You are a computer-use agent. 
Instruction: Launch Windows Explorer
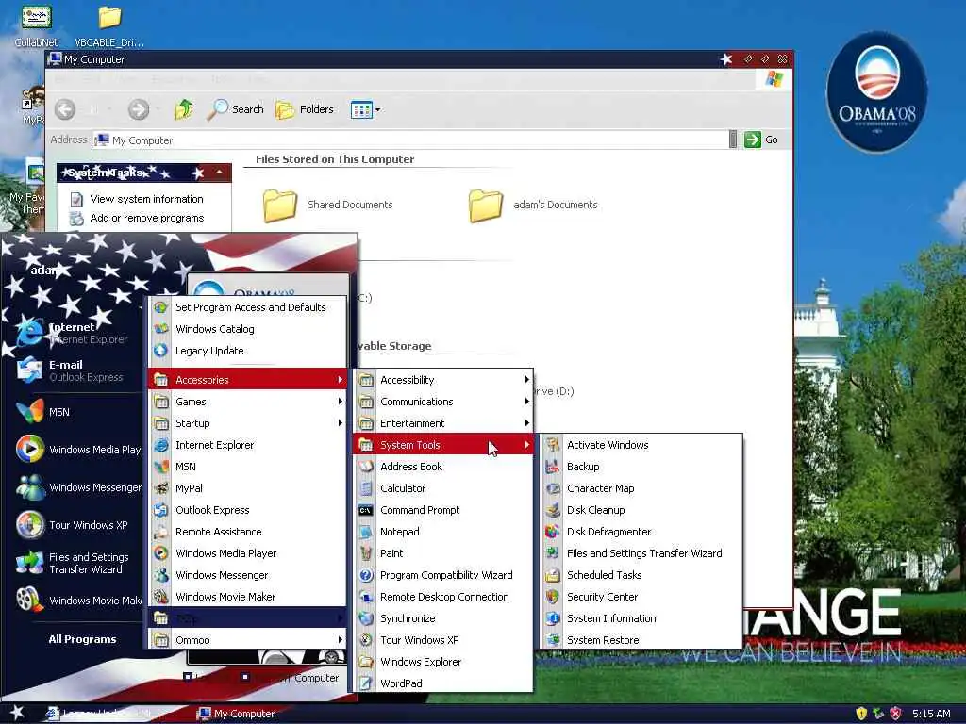point(443,661)
